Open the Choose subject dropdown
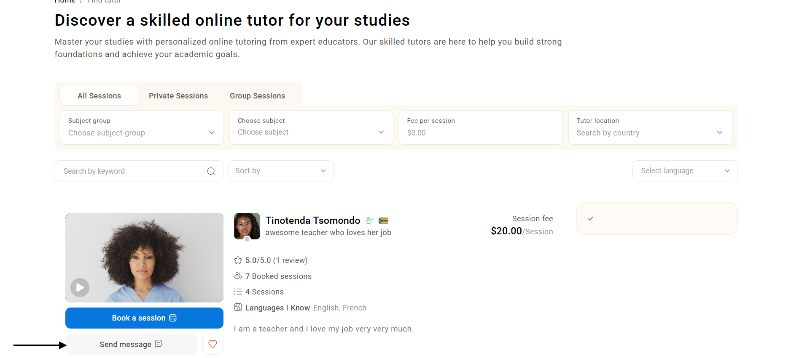791x358 pixels. pos(311,127)
